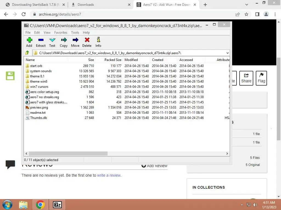Screen dimensions: 281x210
Task: Expand the address path dropdown
Action: point(227,53)
